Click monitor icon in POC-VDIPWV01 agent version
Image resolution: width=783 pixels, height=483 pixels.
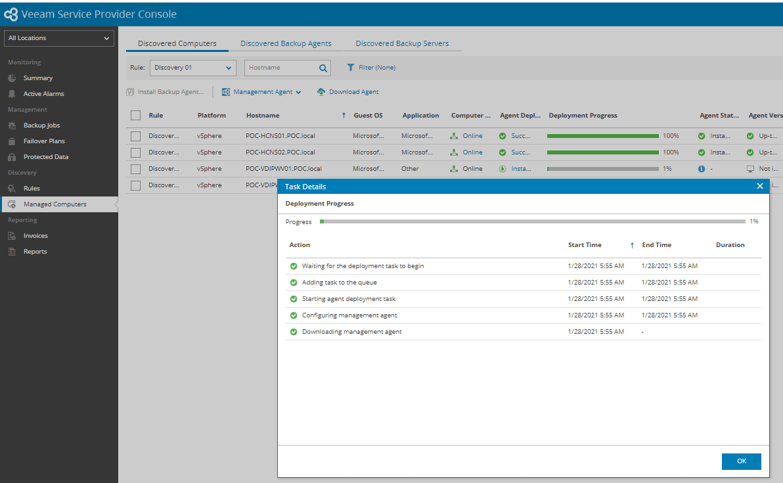coord(750,169)
